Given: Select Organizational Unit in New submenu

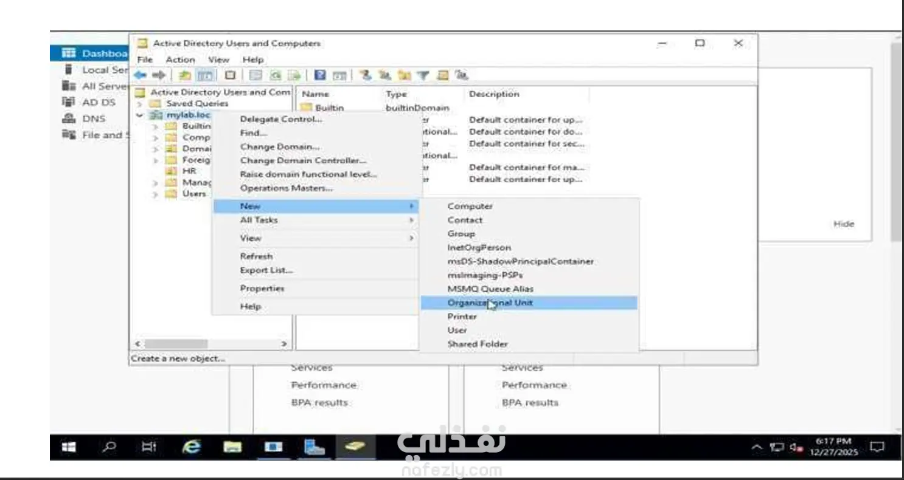Looking at the screenshot, I should (x=529, y=303).
